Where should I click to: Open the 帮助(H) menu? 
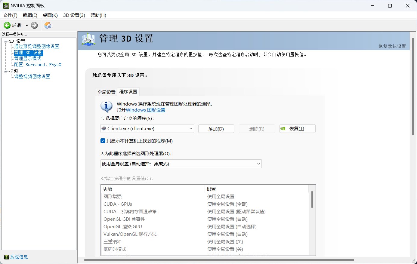(x=98, y=15)
